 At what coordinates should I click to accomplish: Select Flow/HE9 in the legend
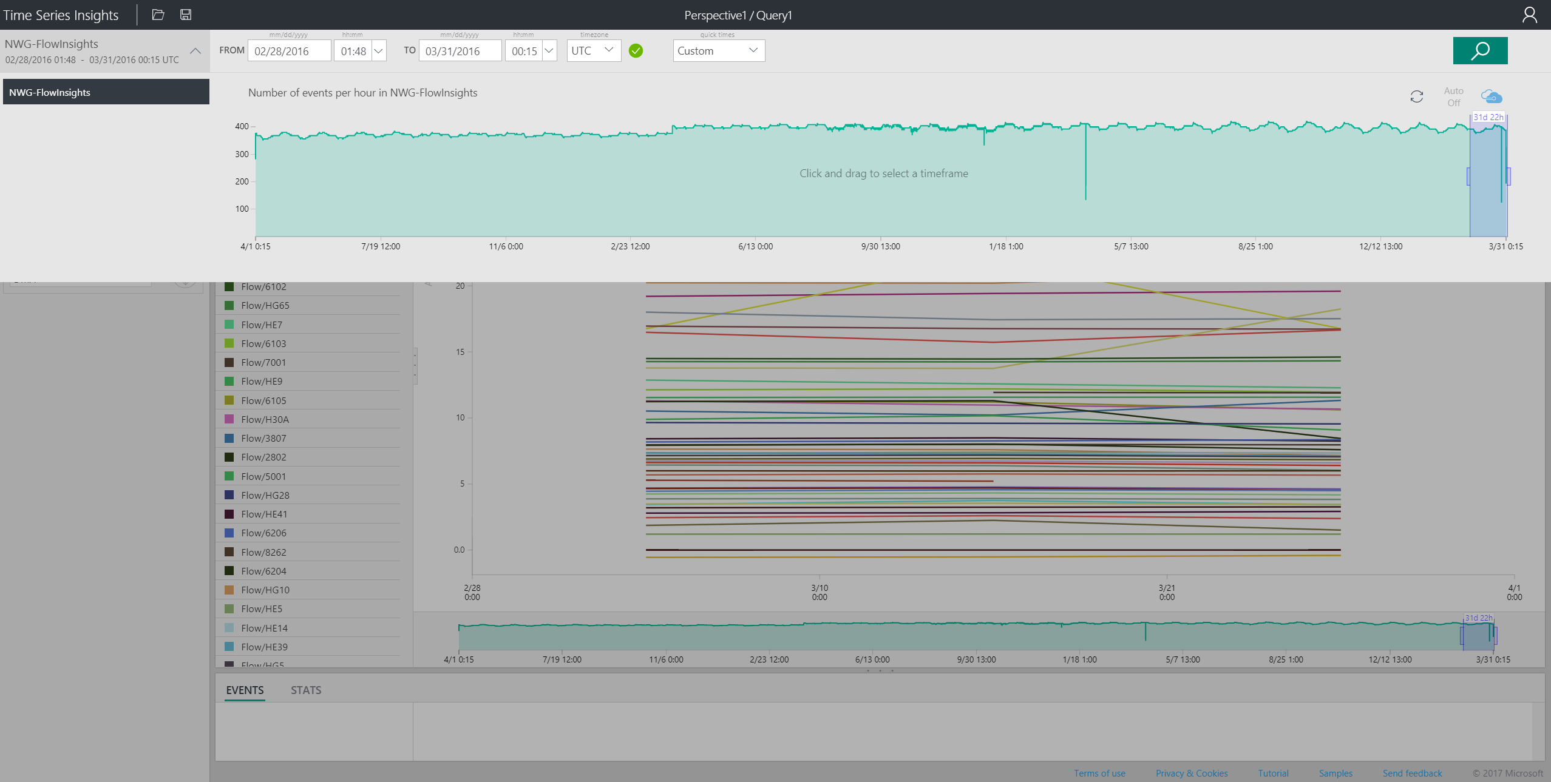point(308,381)
